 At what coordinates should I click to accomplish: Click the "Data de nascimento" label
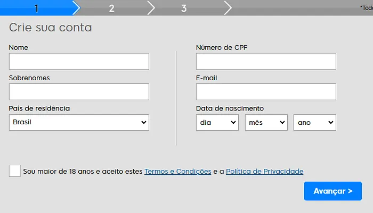230,108
